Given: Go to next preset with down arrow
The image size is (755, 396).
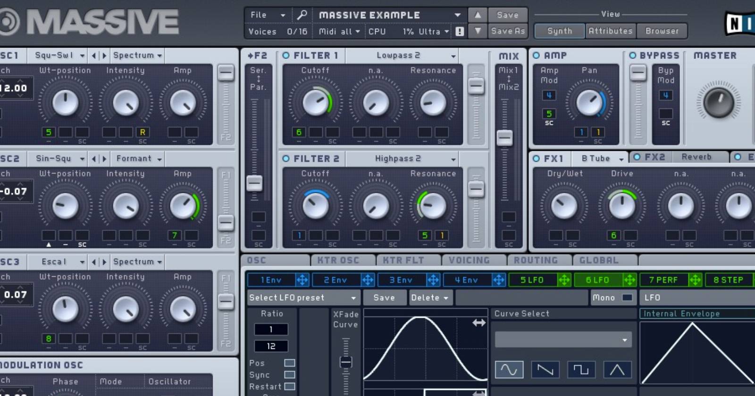Looking at the screenshot, I should [x=478, y=31].
